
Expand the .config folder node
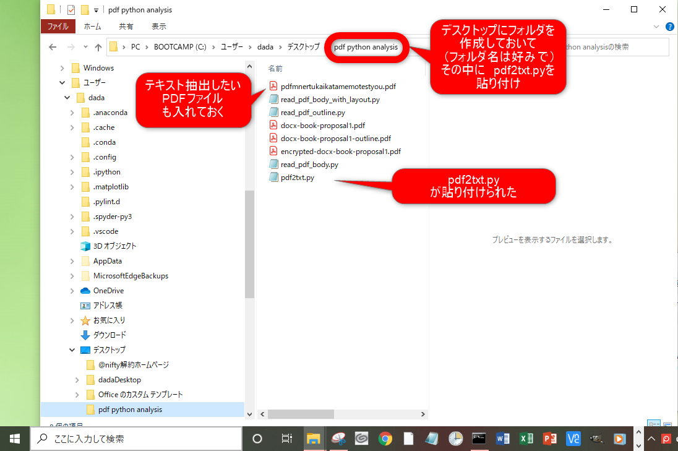pyautogui.click(x=72, y=157)
